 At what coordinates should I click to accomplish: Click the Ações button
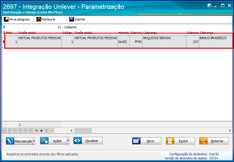[x=53, y=141]
